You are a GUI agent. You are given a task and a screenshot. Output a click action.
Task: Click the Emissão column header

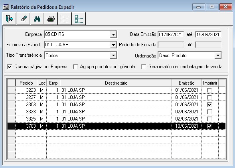pos(186,83)
